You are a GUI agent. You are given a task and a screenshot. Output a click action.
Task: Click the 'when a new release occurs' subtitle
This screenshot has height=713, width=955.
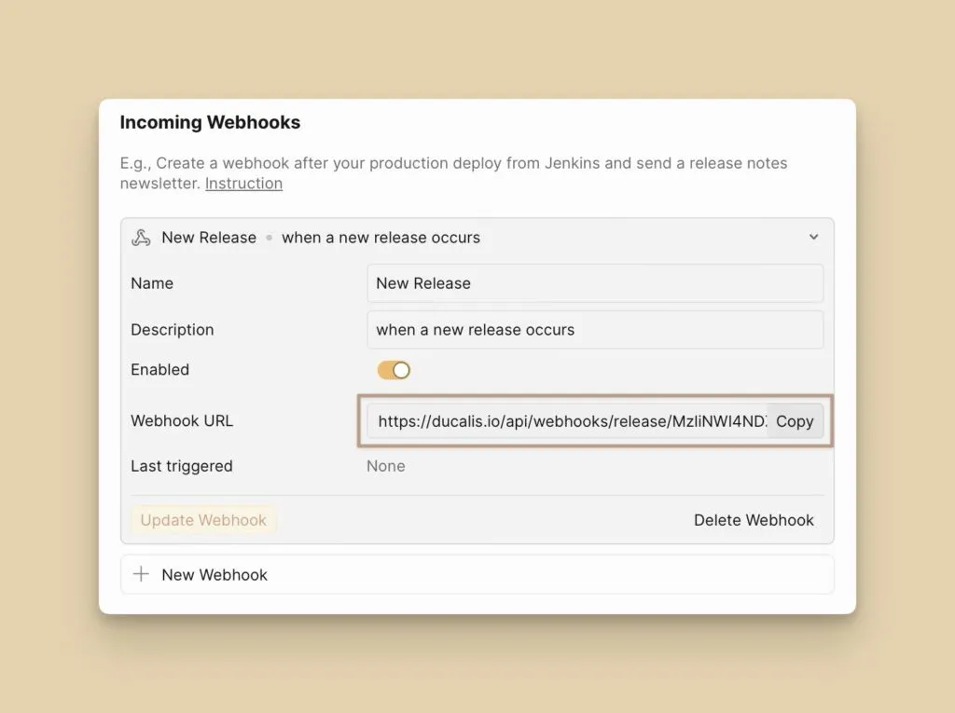pyautogui.click(x=381, y=238)
